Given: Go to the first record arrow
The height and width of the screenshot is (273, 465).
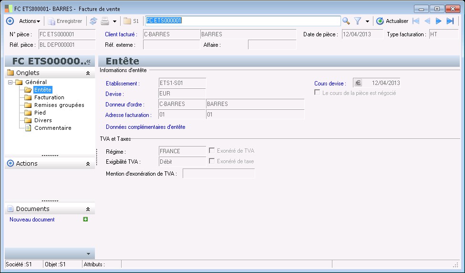Looking at the screenshot, I should [x=416, y=21].
